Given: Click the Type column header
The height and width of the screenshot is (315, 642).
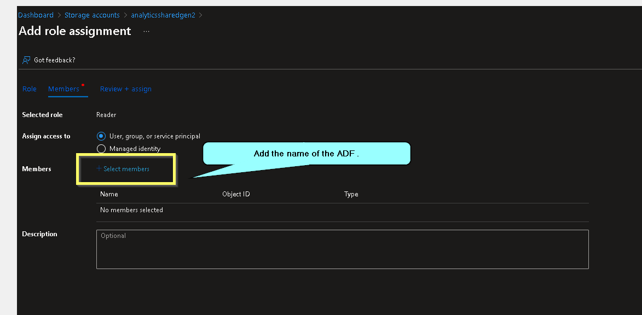Looking at the screenshot, I should tap(351, 194).
